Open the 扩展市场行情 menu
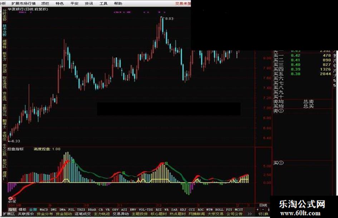338x218 pixels. coord(24,4)
